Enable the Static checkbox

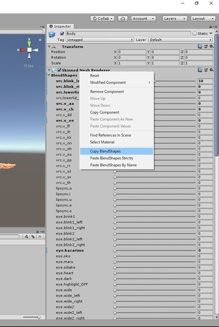(x=194, y=34)
